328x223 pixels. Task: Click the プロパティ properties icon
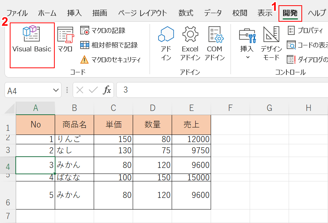click(305, 30)
